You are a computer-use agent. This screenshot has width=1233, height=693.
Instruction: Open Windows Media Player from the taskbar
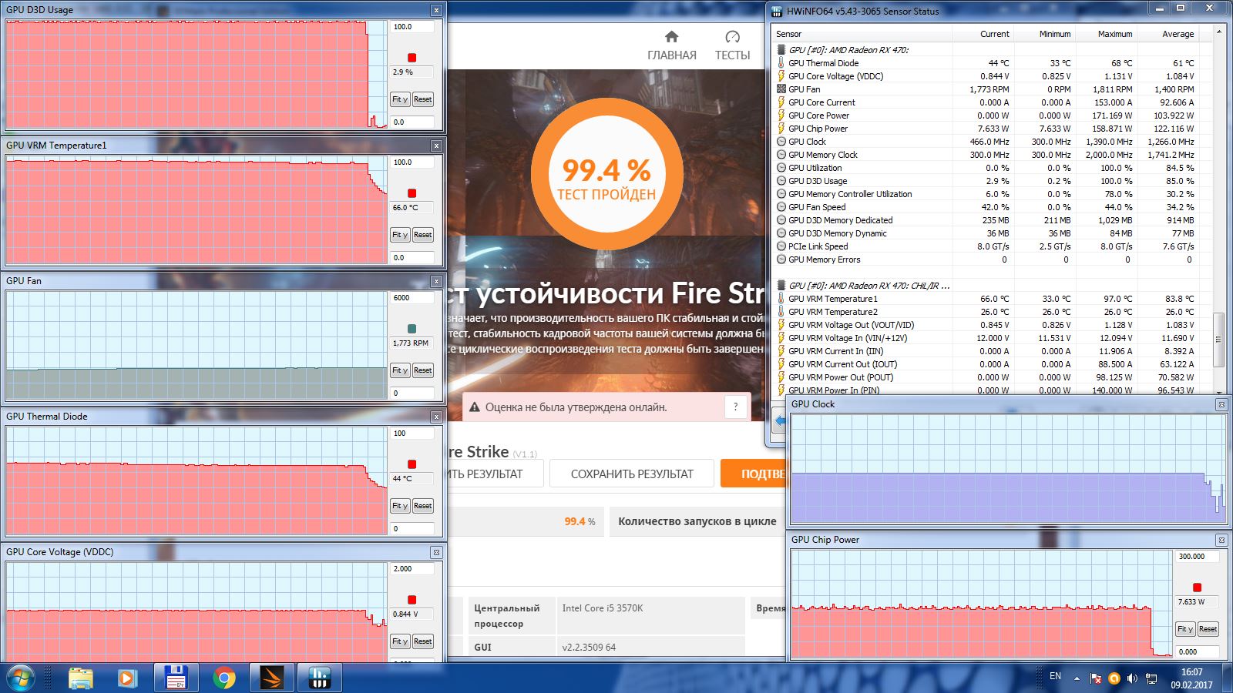point(127,678)
